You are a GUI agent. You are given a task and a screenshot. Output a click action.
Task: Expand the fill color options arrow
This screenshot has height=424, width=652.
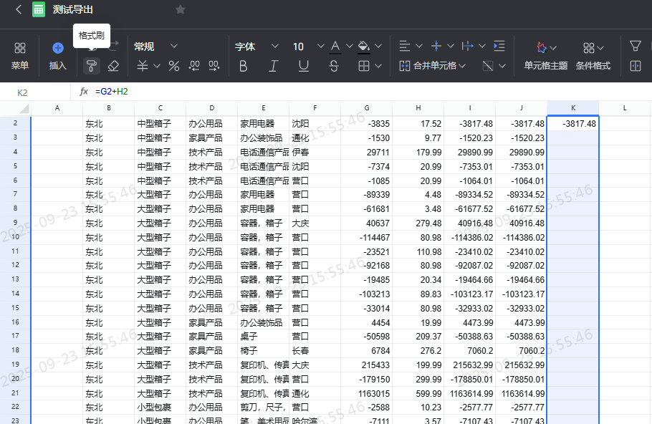click(x=378, y=46)
